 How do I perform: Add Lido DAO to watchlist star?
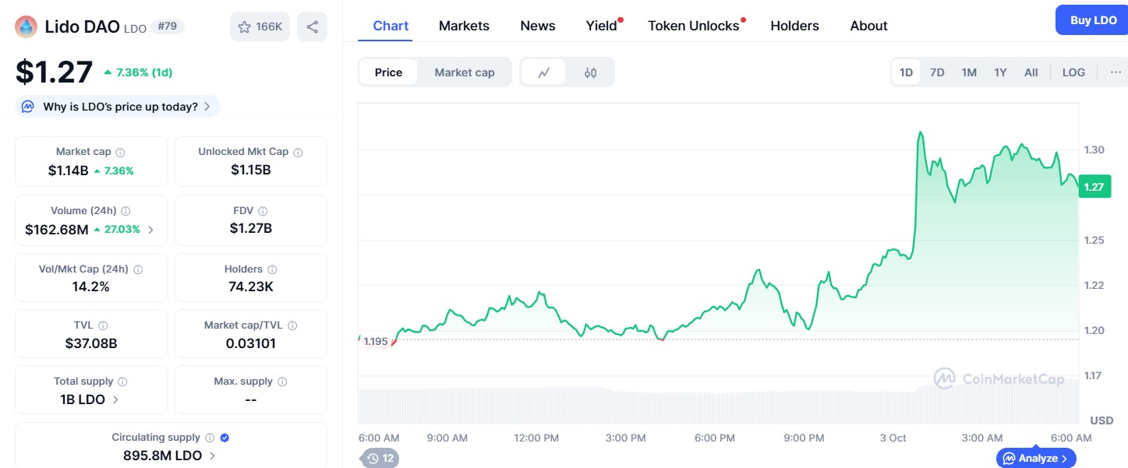pyautogui.click(x=260, y=26)
